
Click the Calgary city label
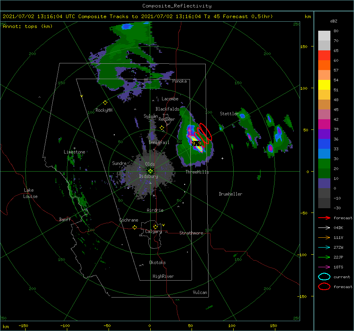point(153,231)
